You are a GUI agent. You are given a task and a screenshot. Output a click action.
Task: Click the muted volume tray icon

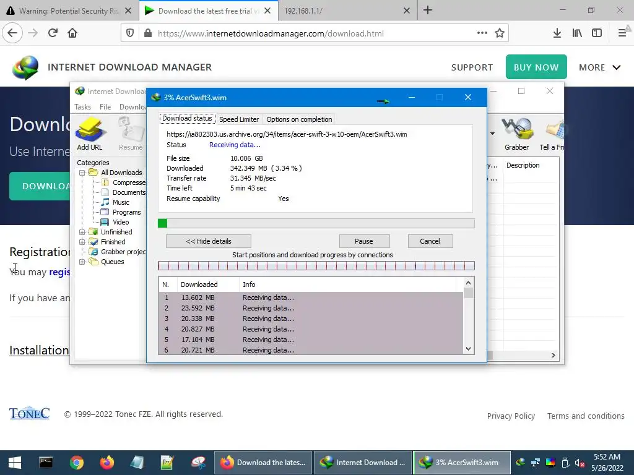point(580,463)
